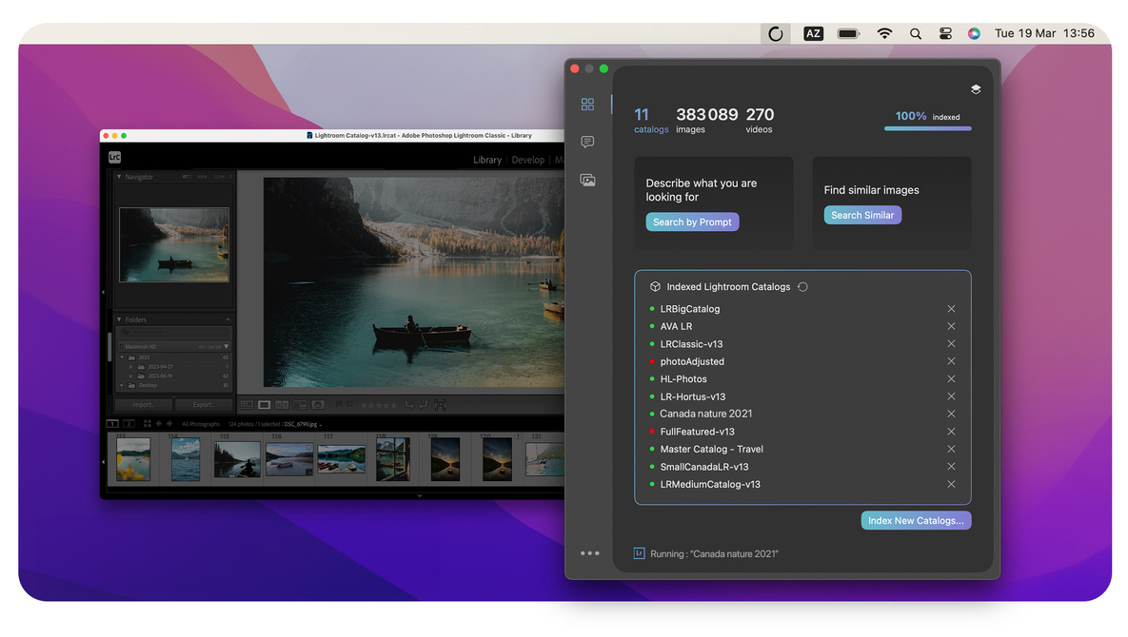The image size is (1128, 637).
Task: Rotate photo clockwise in Lightroom toolbar
Action: (x=423, y=405)
